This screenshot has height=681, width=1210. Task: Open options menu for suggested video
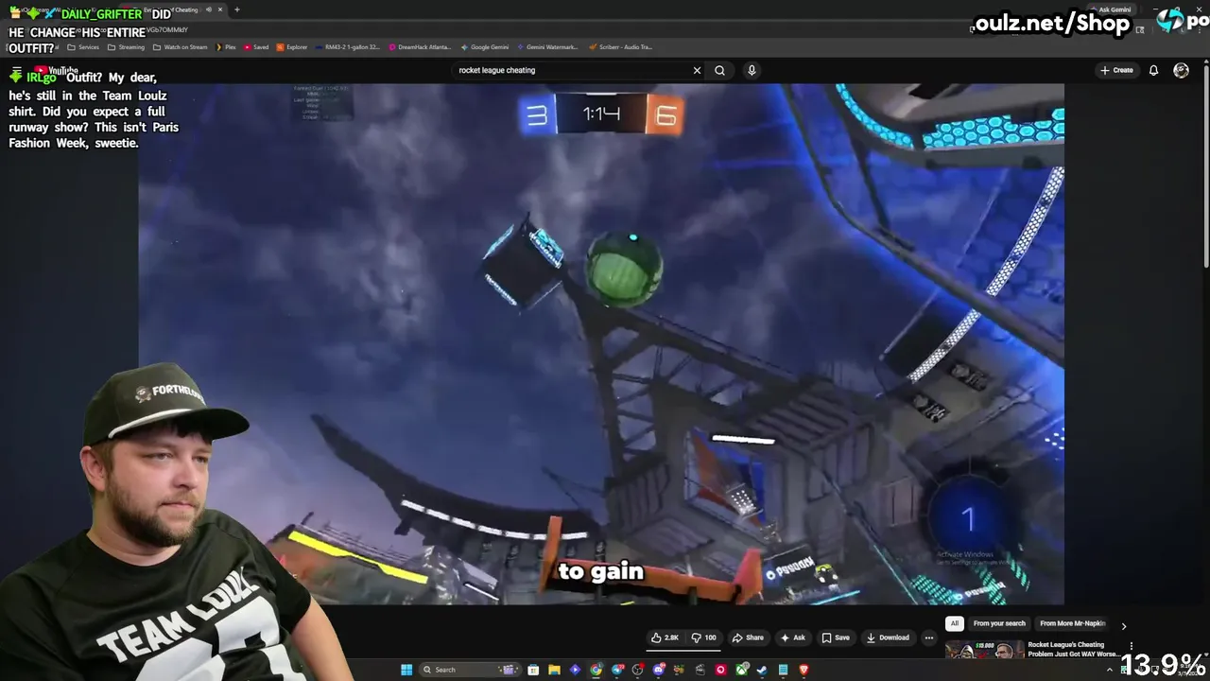coord(1131,646)
